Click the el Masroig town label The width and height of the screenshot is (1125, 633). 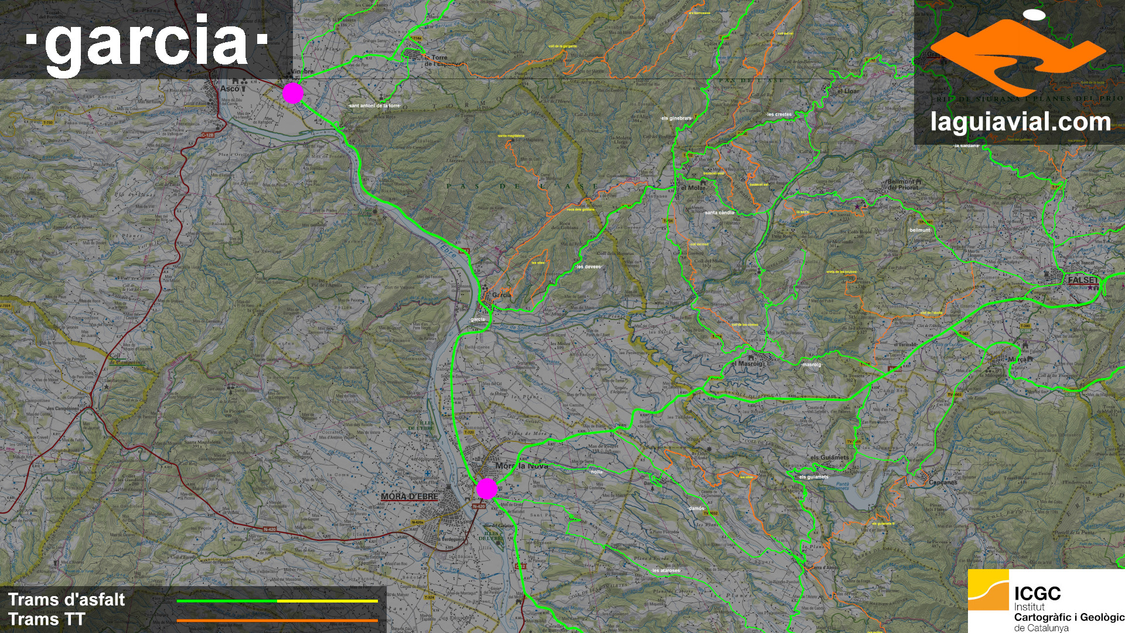tap(748, 363)
